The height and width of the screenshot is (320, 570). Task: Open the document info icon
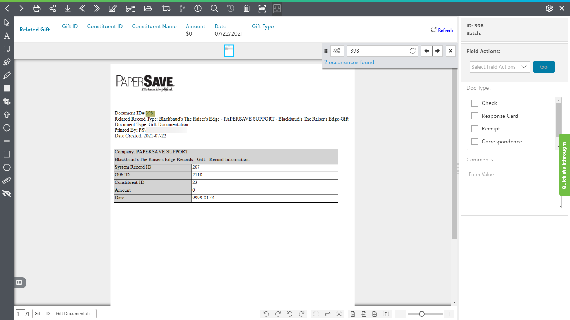[x=198, y=9]
